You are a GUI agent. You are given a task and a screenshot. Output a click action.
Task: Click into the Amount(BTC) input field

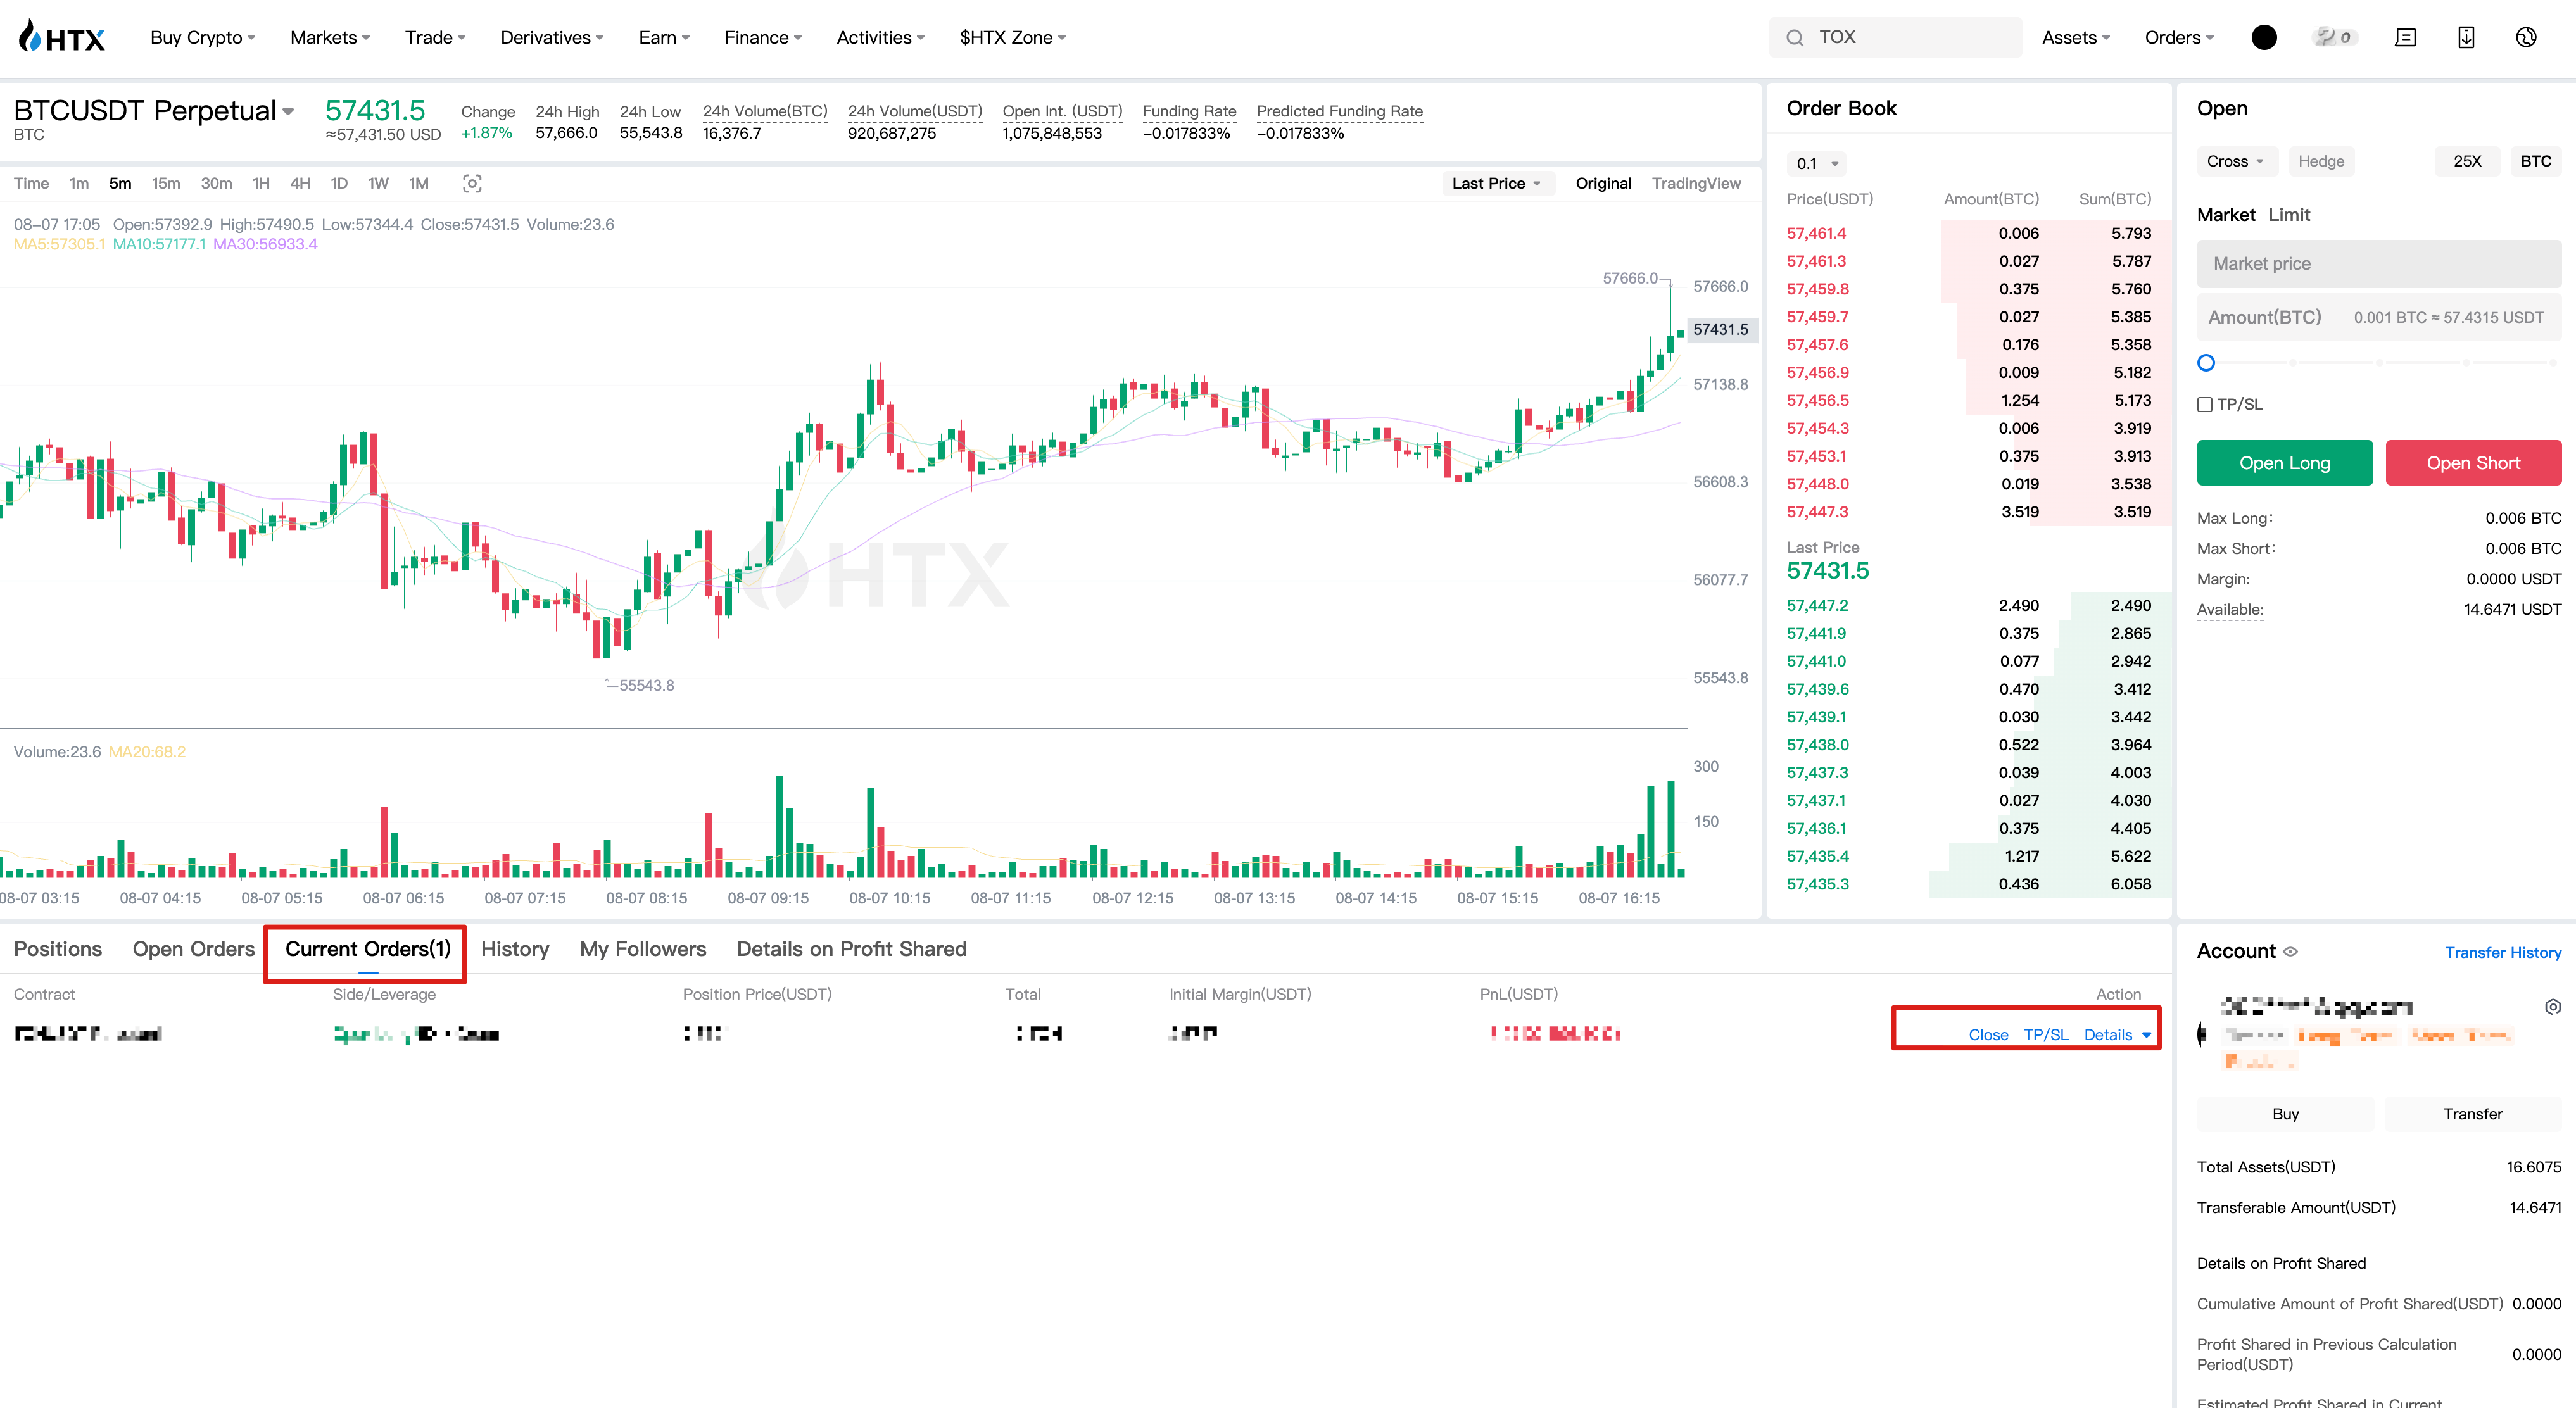click(2379, 317)
